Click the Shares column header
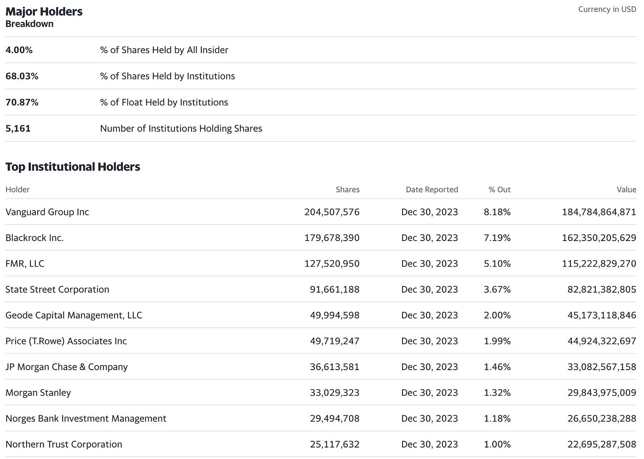This screenshot has height=459, width=644. (x=347, y=189)
